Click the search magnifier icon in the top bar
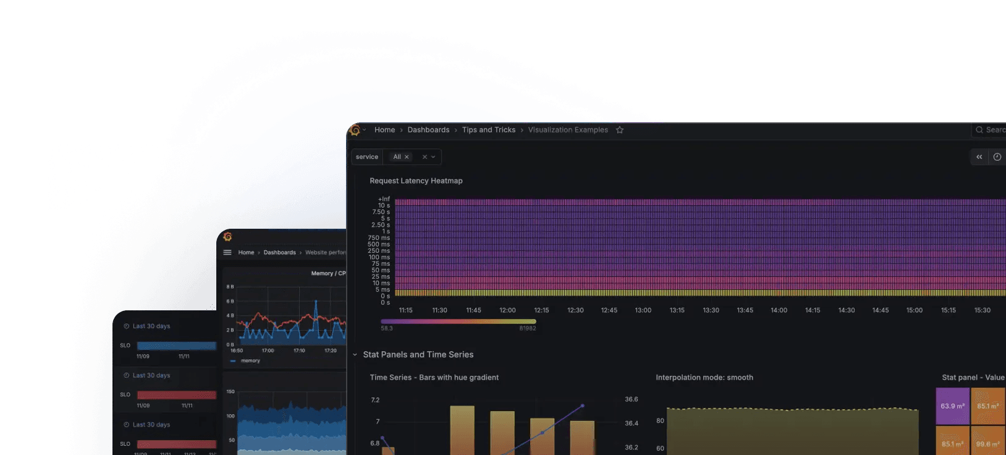Viewport: 1006px width, 455px height. [x=979, y=130]
